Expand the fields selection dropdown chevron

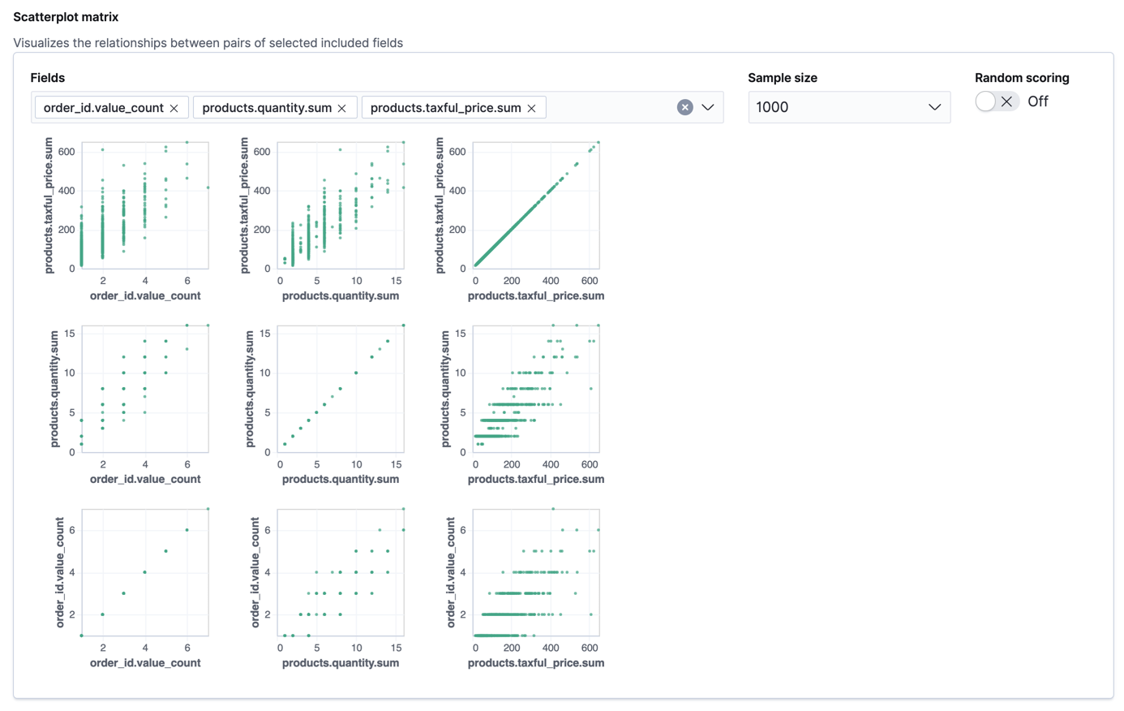(x=708, y=107)
